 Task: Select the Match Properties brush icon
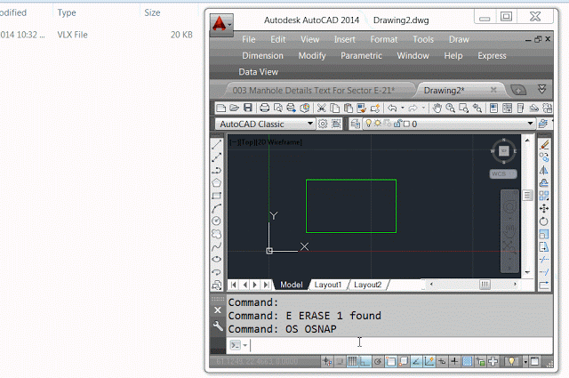[x=362, y=108]
